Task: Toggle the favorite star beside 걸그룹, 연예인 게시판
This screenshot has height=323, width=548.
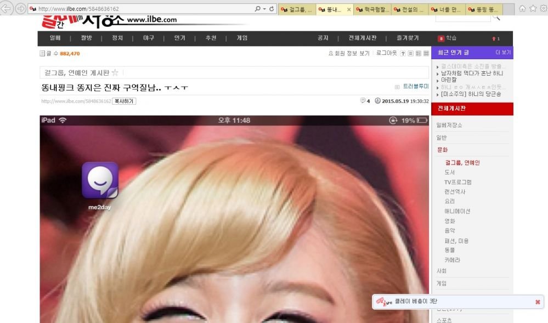Action: point(115,72)
